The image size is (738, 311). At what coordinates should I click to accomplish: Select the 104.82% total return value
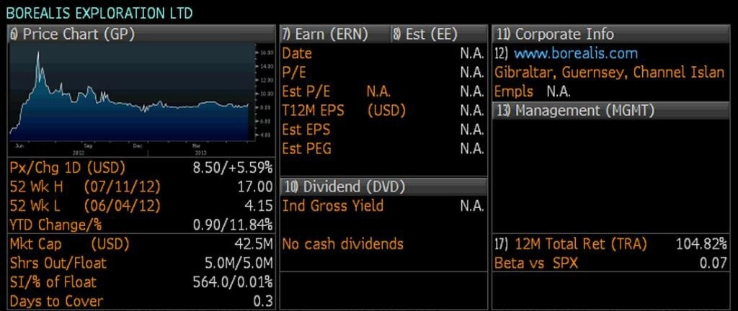tap(701, 244)
